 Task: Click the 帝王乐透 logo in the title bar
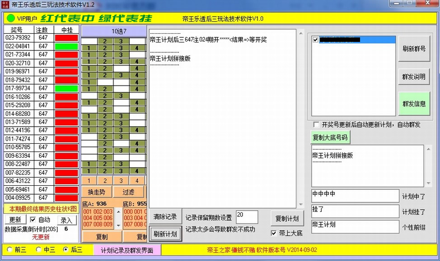pos(6,4)
